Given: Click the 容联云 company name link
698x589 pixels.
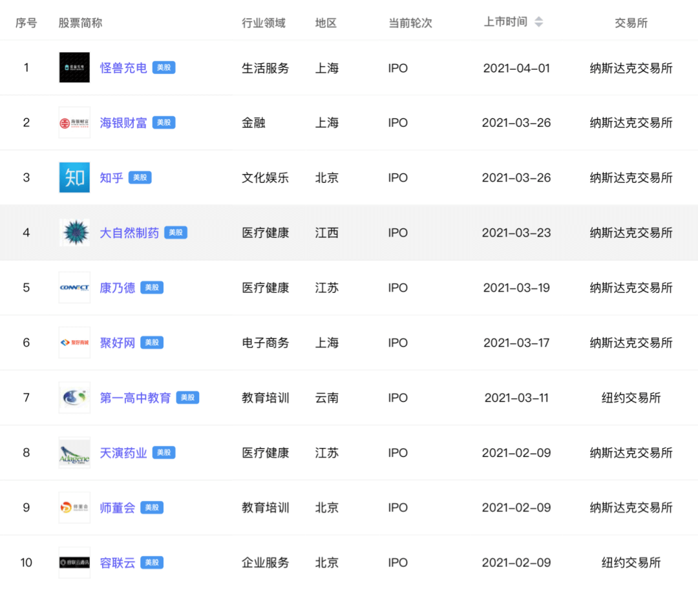Looking at the screenshot, I should (x=117, y=562).
